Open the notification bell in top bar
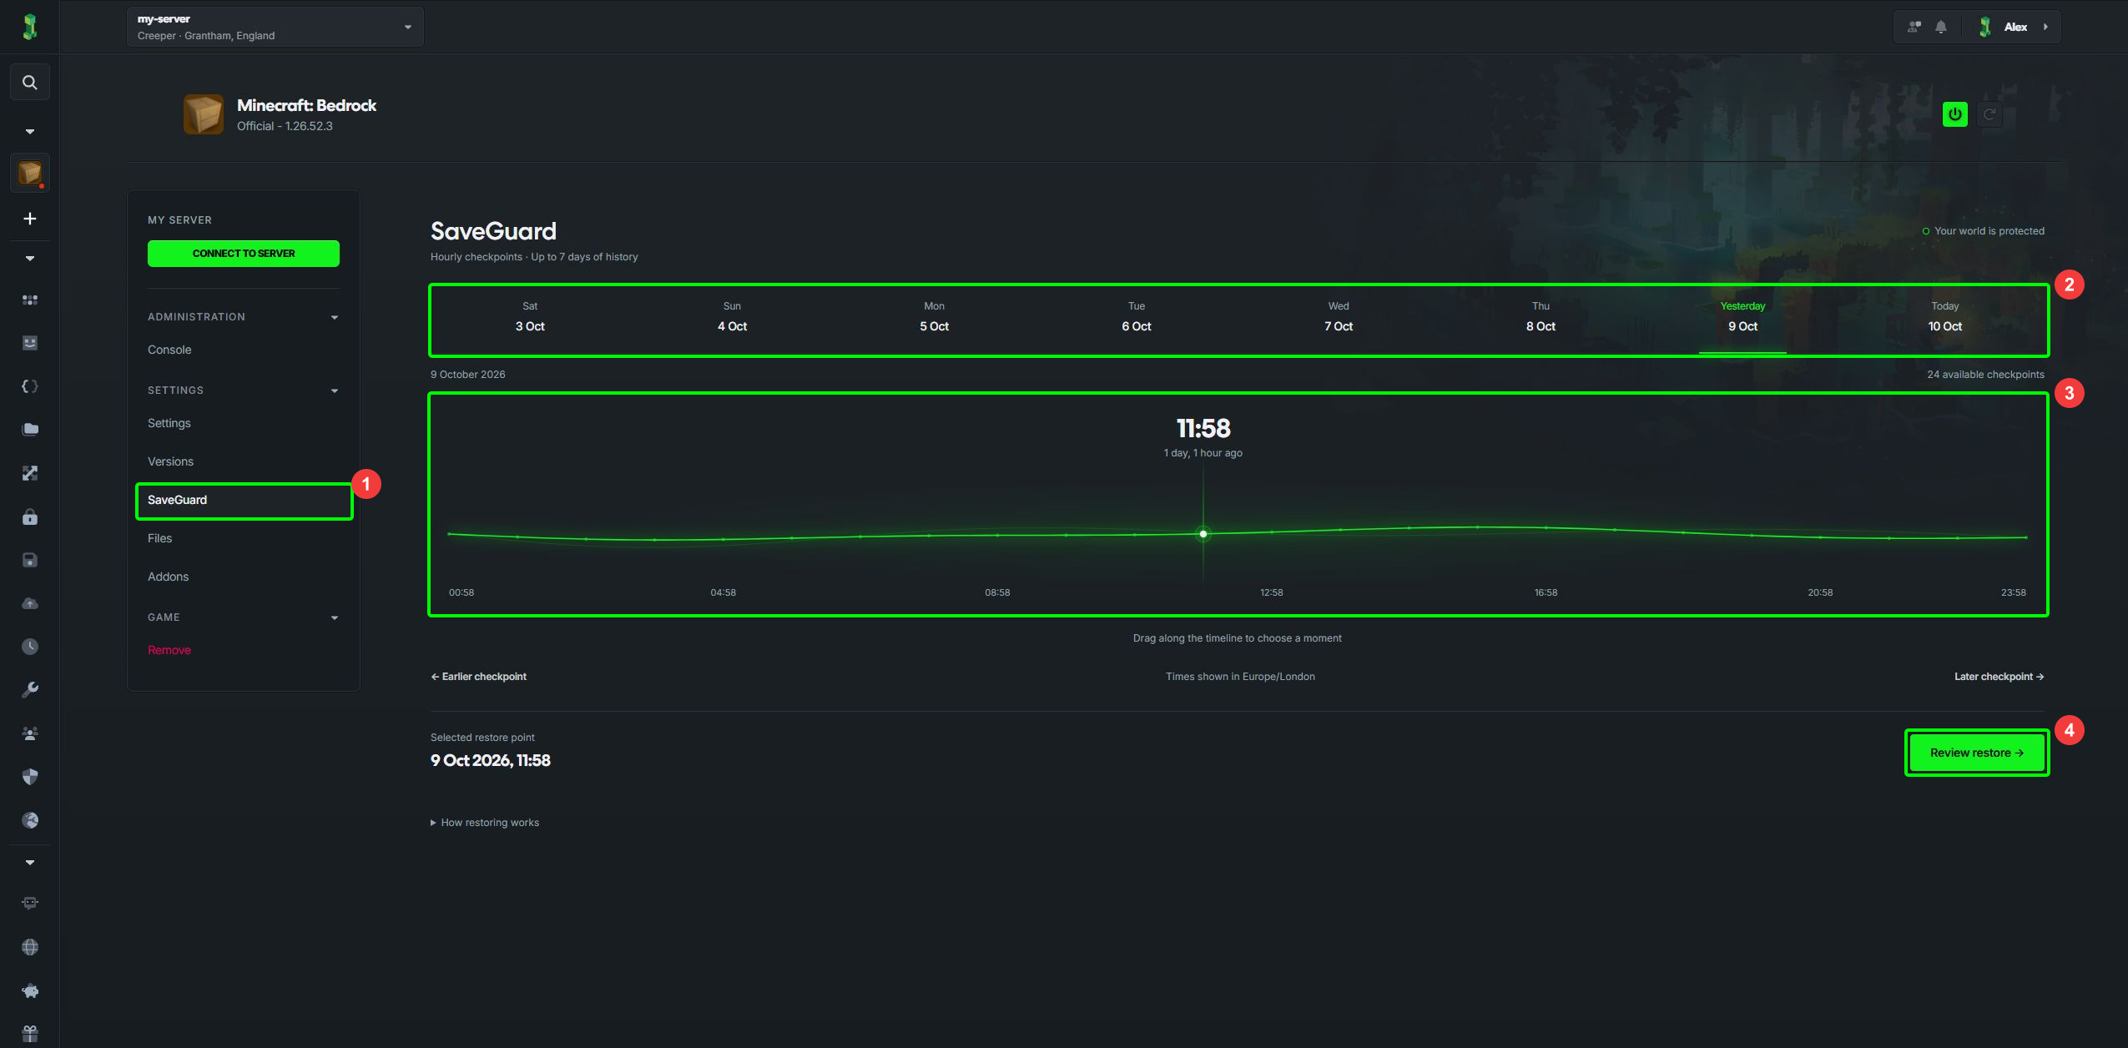Viewport: 2128px width, 1048px height. coord(1941,27)
